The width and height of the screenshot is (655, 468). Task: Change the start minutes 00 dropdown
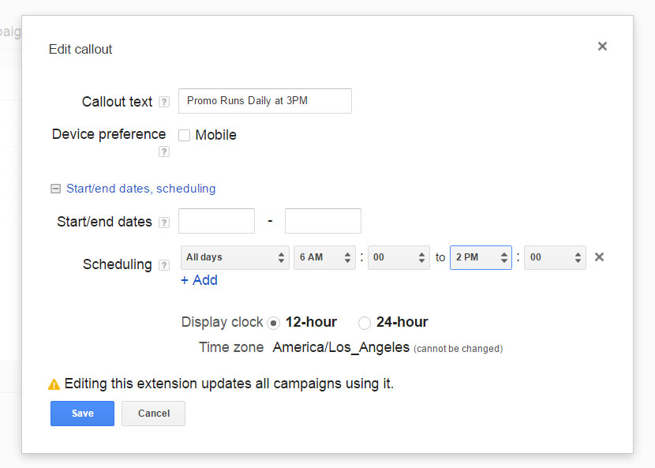(399, 257)
